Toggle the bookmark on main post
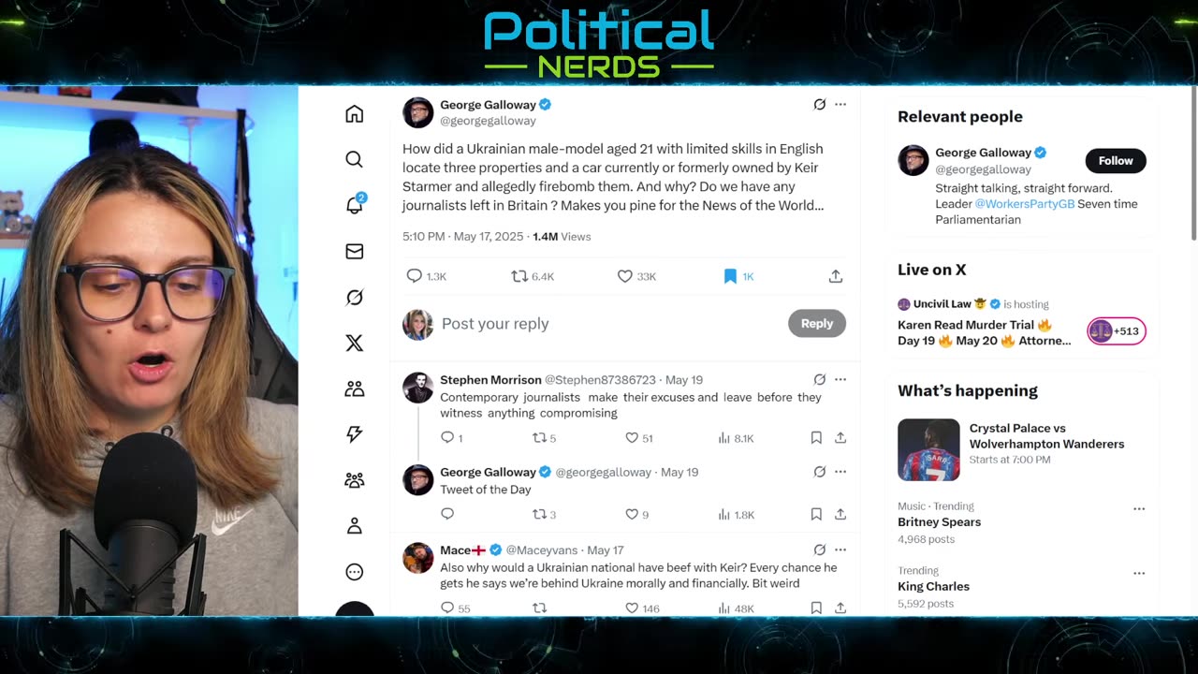 pos(730,276)
